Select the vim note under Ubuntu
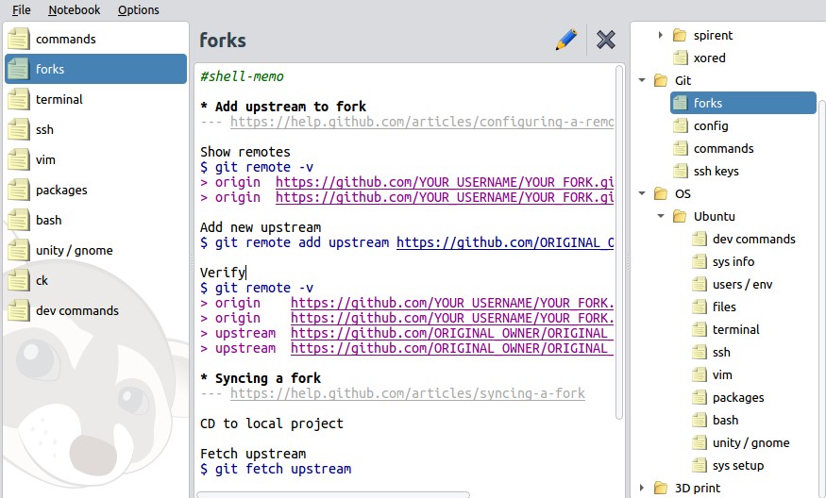Screen dimensions: 826x498 click(712, 374)
